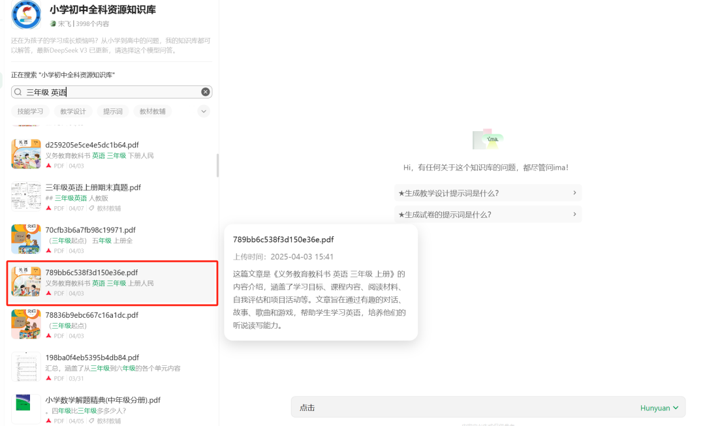This screenshot has width=705, height=426.
Task: Expand the 生成教学设计提示词 suggestion arrow
Action: [573, 192]
